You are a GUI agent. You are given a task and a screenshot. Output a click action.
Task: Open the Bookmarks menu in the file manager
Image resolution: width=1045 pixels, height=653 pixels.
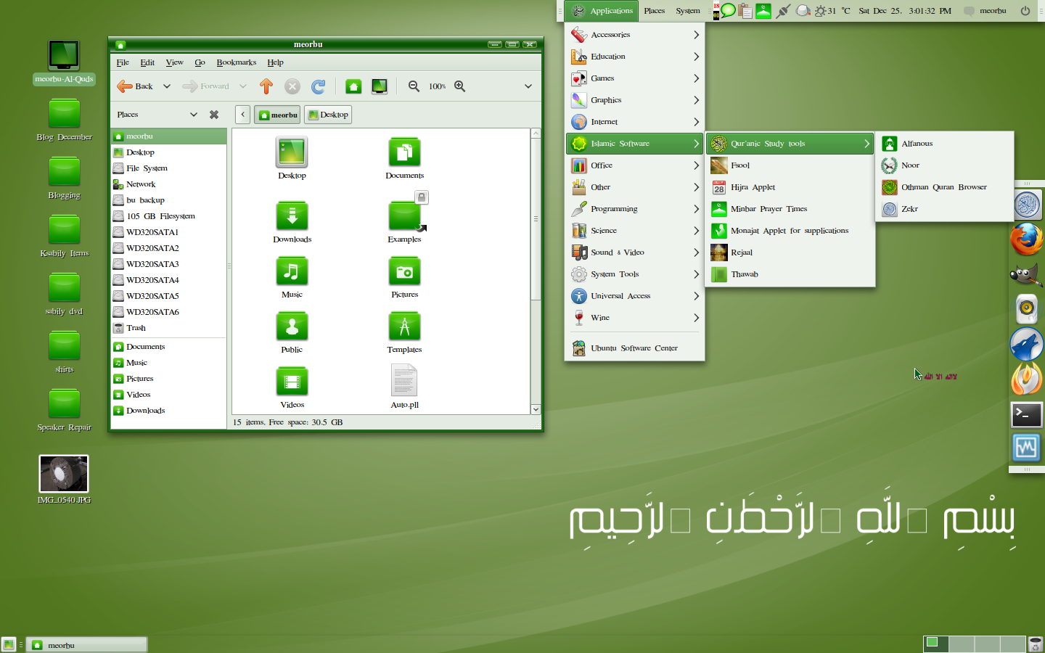[x=236, y=62]
